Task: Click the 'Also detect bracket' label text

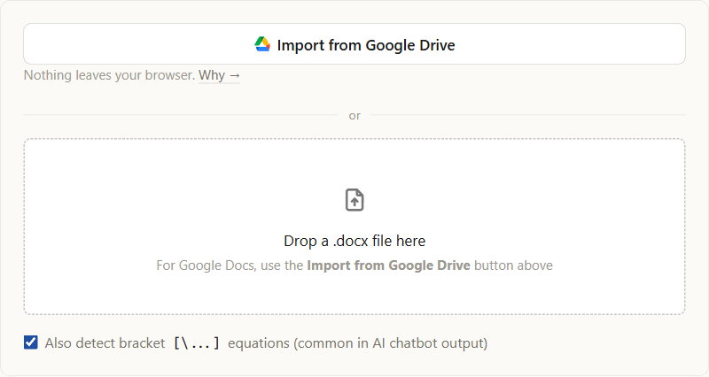Action: pyautogui.click(x=105, y=343)
